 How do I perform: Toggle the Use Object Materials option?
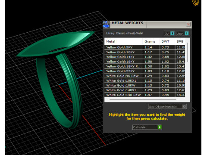pyautogui.click(x=167, y=106)
